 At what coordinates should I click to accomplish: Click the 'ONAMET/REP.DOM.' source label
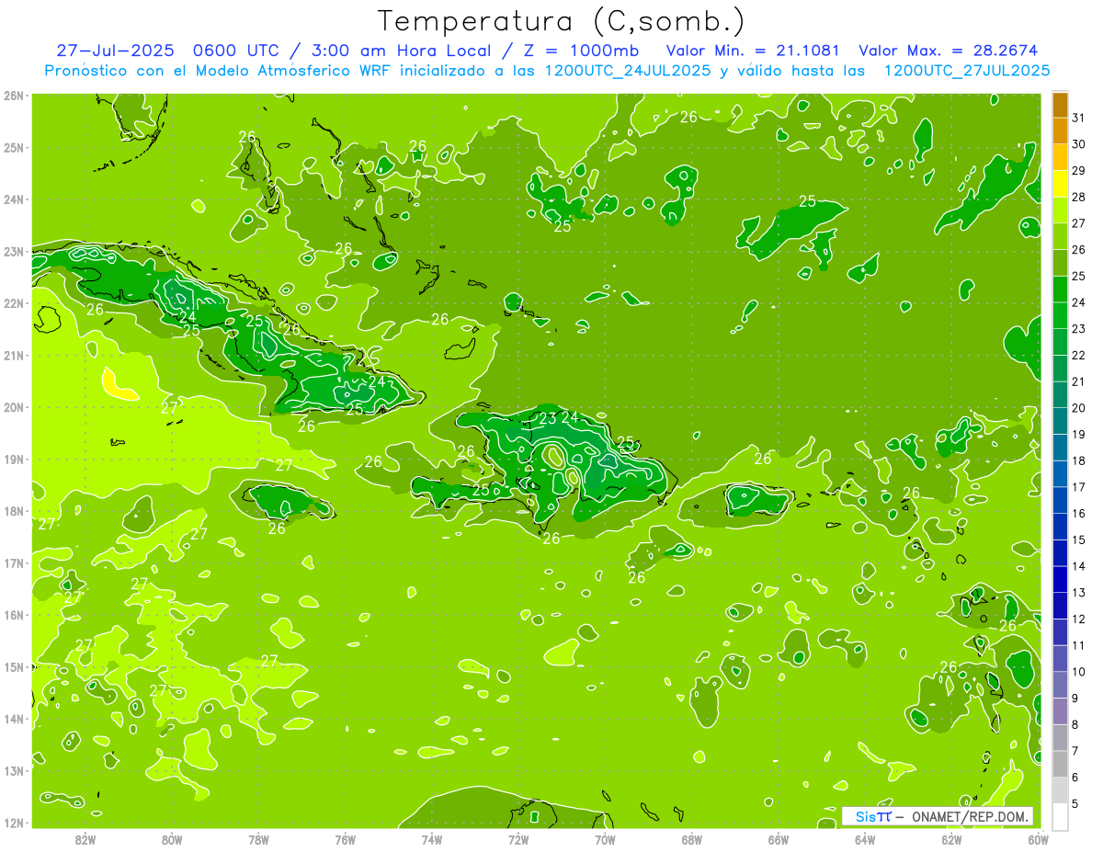969,816
